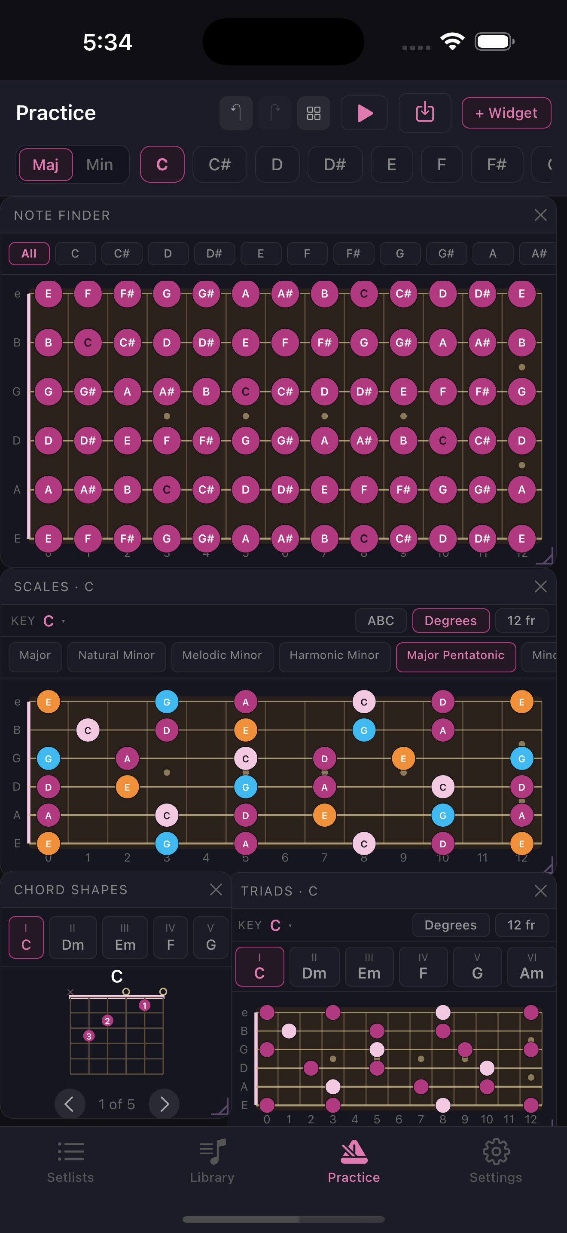This screenshot has width=567, height=1233.
Task: Select chord shape II Dm
Action: pyautogui.click(x=73, y=938)
